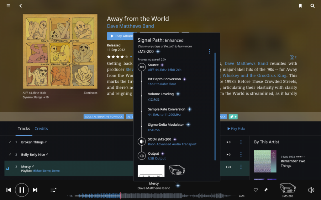Click the AIFF source format icon
The image size is (321, 200).
tap(142, 67)
